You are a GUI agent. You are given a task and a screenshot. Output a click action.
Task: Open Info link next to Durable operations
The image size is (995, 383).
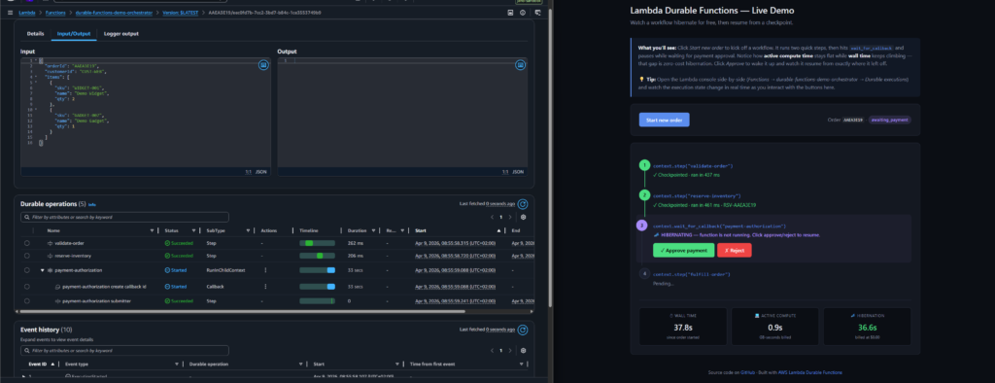point(92,204)
